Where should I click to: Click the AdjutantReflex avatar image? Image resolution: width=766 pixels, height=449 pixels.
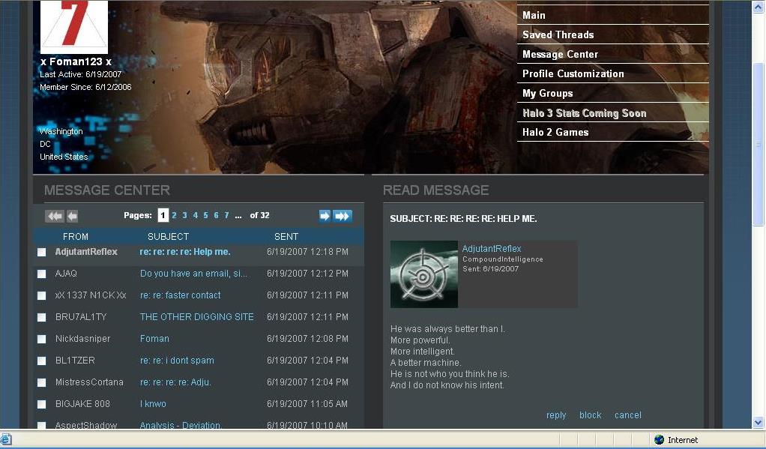[423, 274]
